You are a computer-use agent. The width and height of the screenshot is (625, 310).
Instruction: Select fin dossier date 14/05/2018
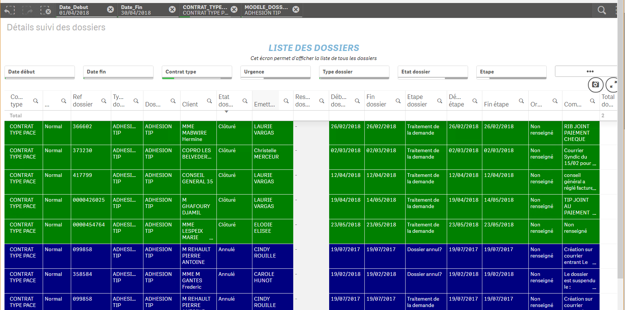click(385, 207)
